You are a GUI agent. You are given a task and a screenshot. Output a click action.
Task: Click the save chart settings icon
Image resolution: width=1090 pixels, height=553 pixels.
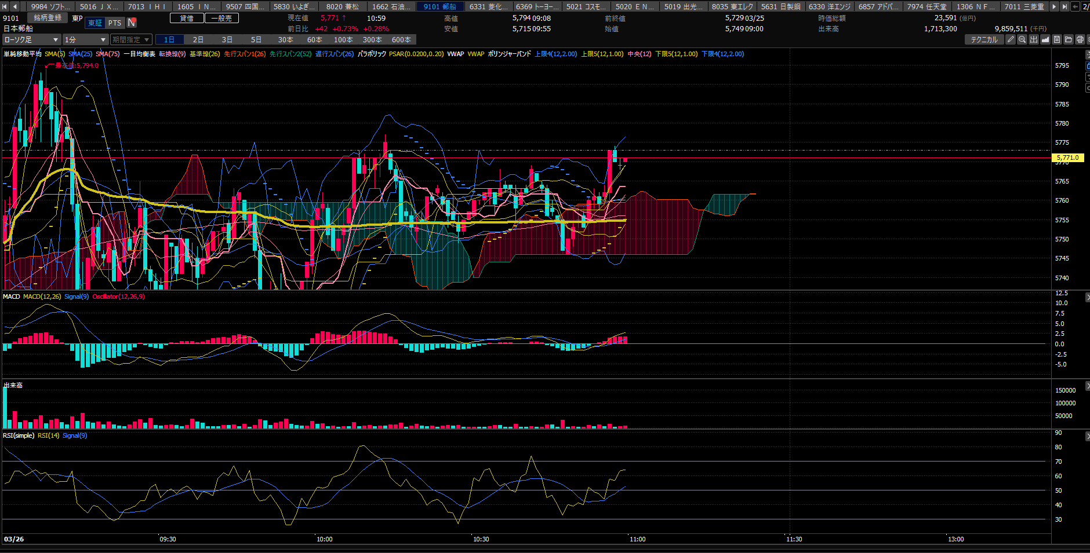coord(1057,39)
